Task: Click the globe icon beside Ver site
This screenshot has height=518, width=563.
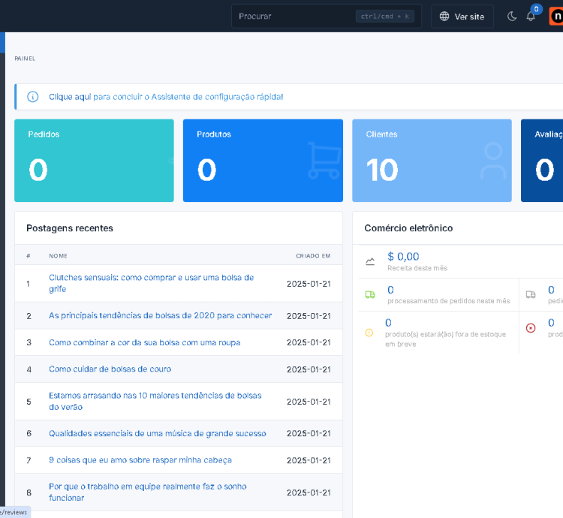Action: [x=444, y=17]
